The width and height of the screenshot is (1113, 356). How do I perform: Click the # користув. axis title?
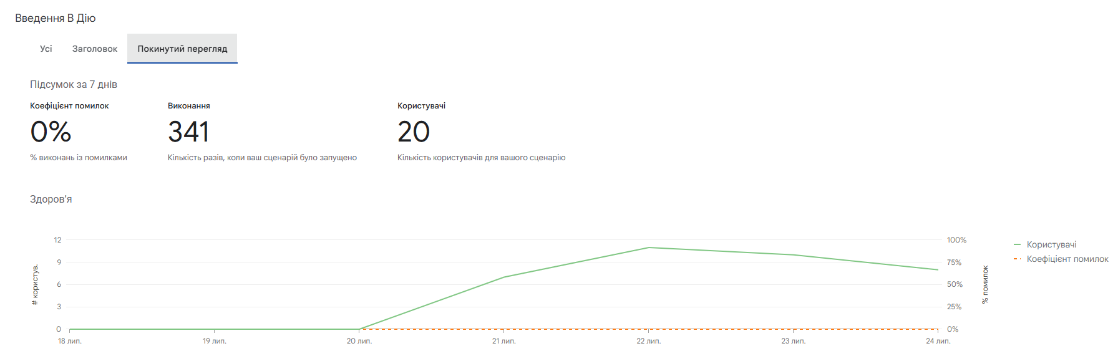(x=35, y=285)
